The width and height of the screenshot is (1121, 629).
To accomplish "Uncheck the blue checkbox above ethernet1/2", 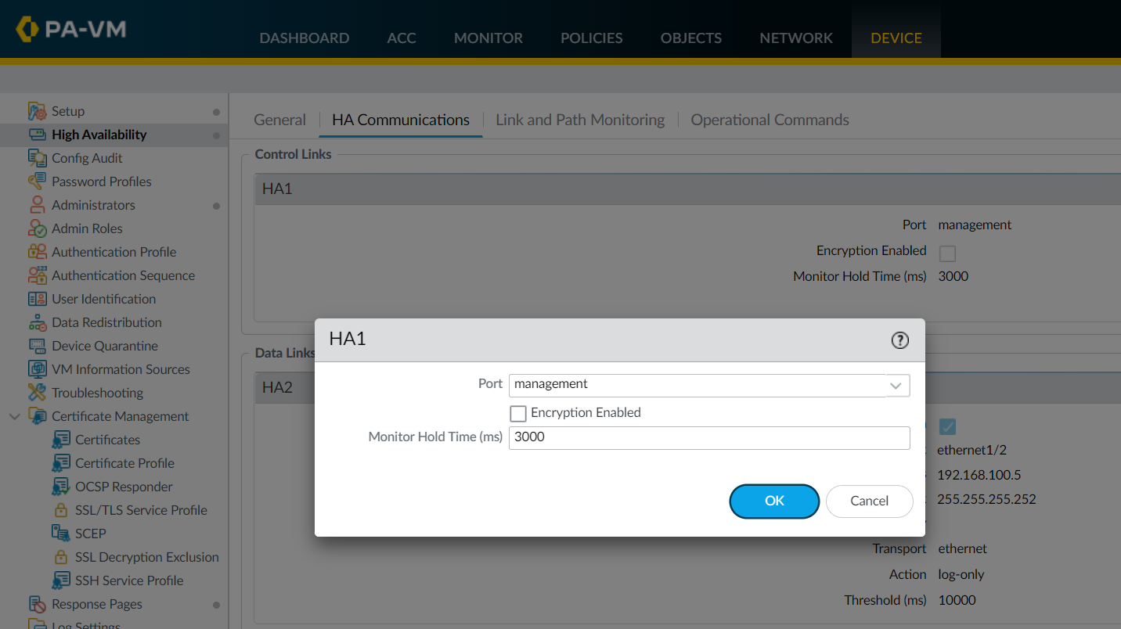I will coord(947,426).
